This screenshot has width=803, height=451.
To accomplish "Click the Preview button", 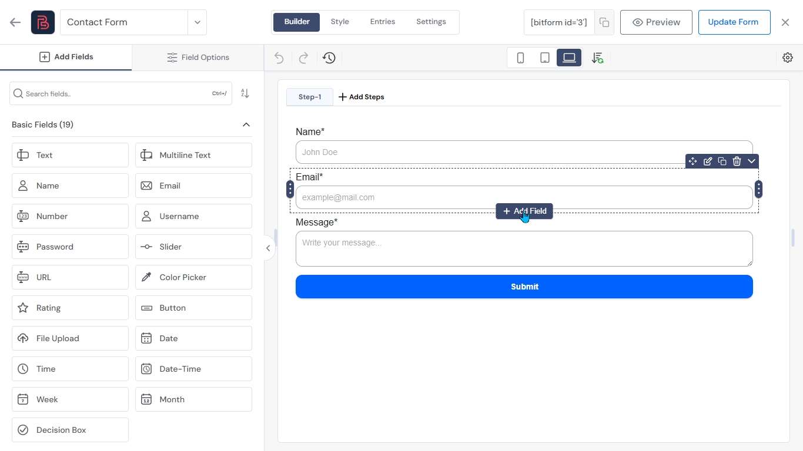I will pos(656,22).
